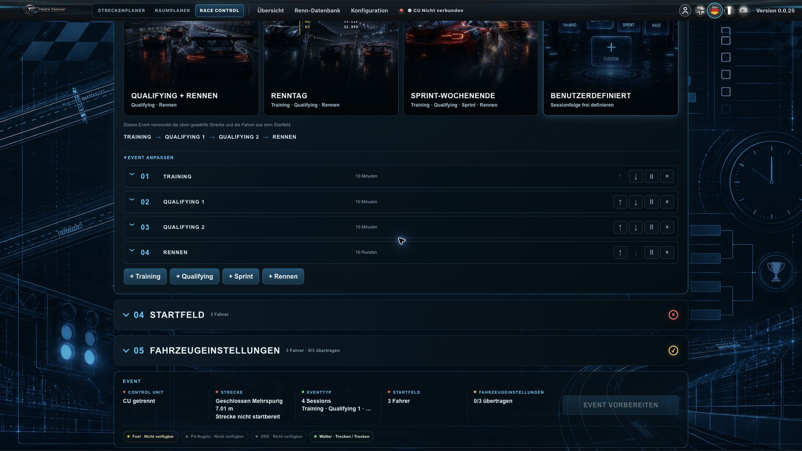Expand the 02 Qualifying 1 row
The width and height of the screenshot is (802, 451).
click(x=132, y=199)
